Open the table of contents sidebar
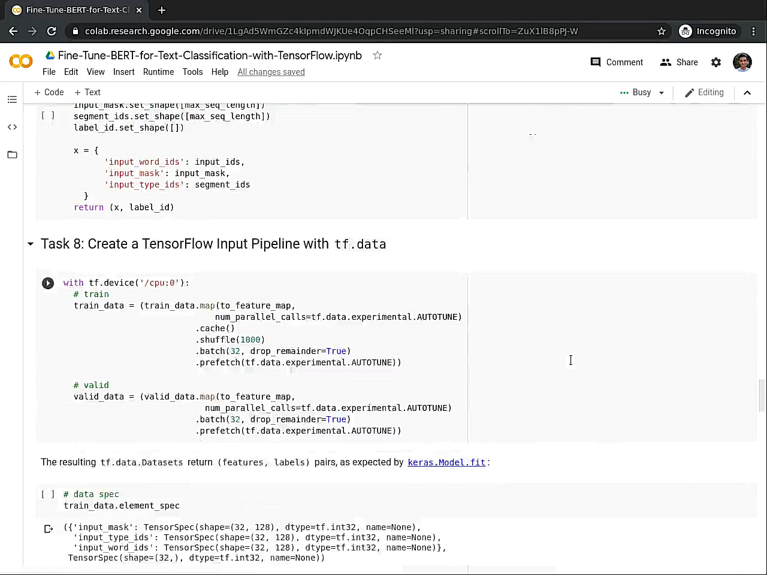 coord(12,99)
